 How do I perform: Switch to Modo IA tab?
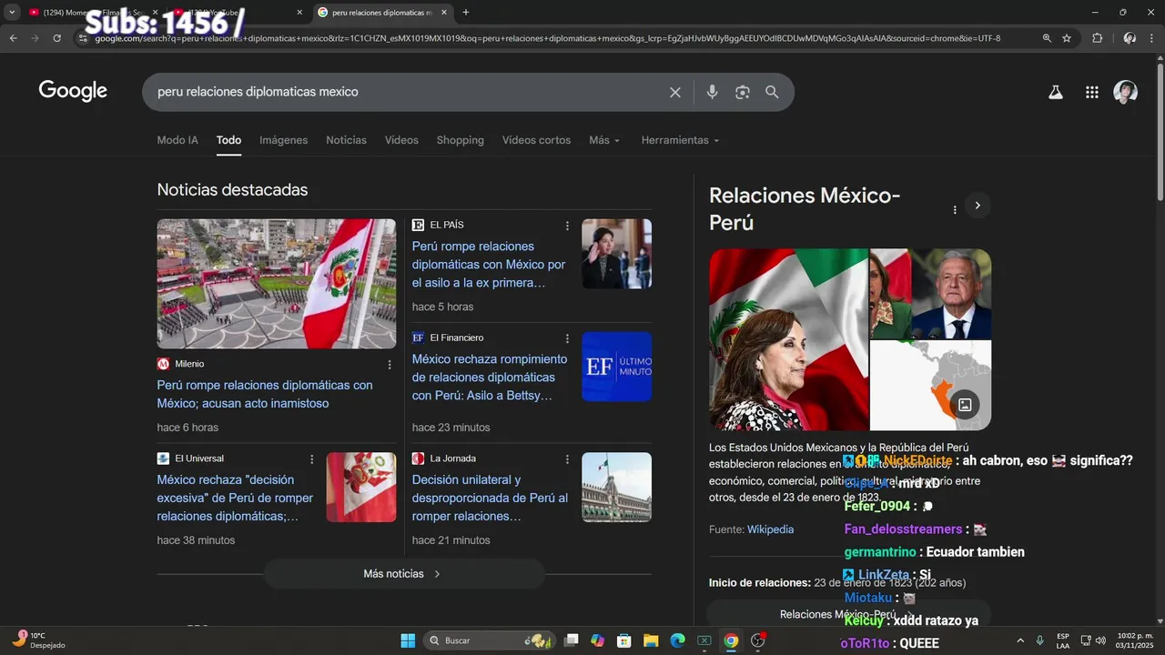[177, 140]
